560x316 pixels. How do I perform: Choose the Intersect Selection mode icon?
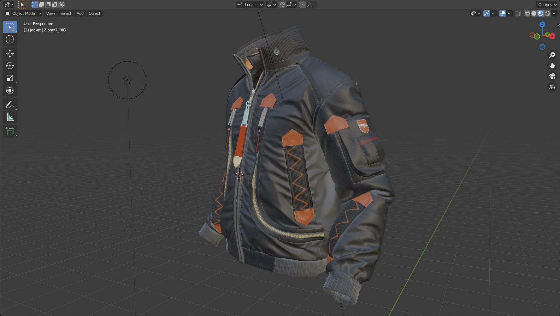(61, 5)
